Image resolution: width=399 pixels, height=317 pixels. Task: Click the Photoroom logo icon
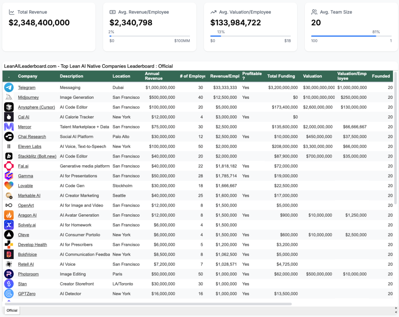[9, 274]
